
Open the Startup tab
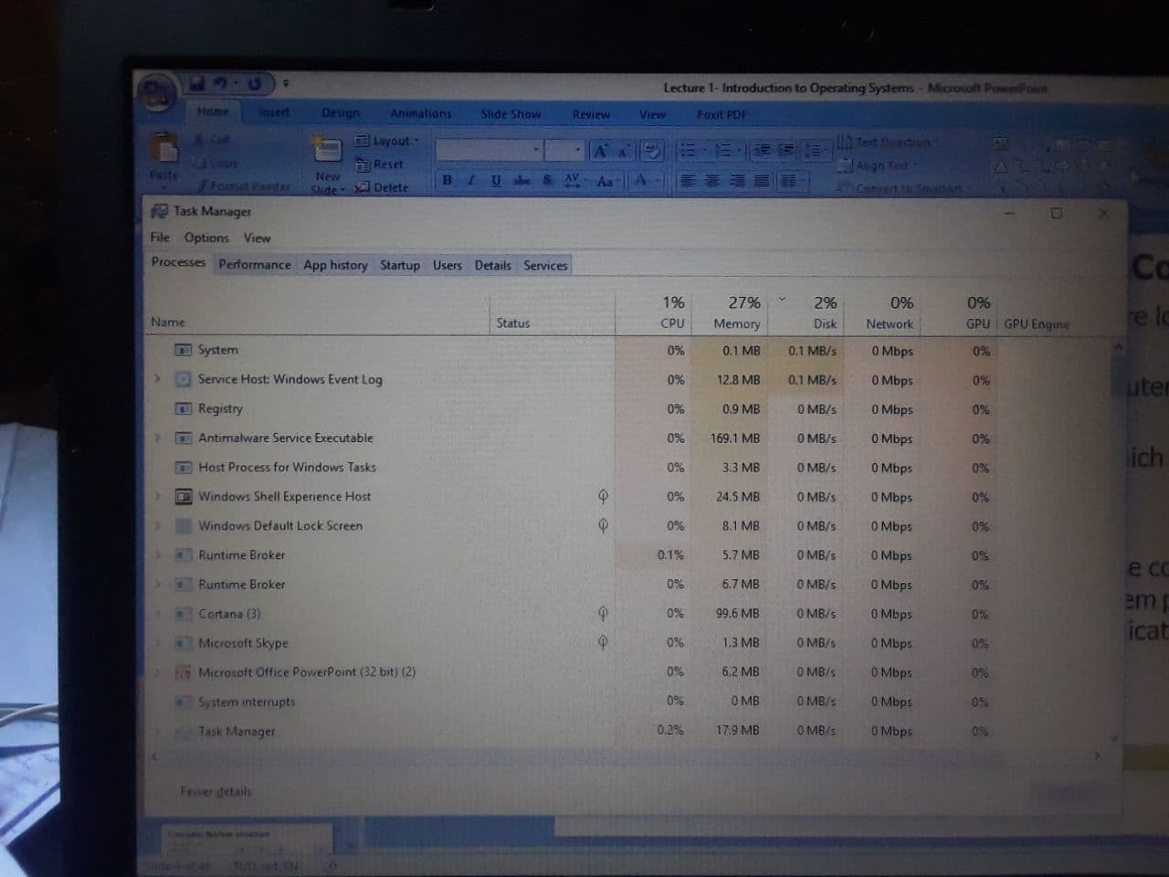[x=400, y=265]
